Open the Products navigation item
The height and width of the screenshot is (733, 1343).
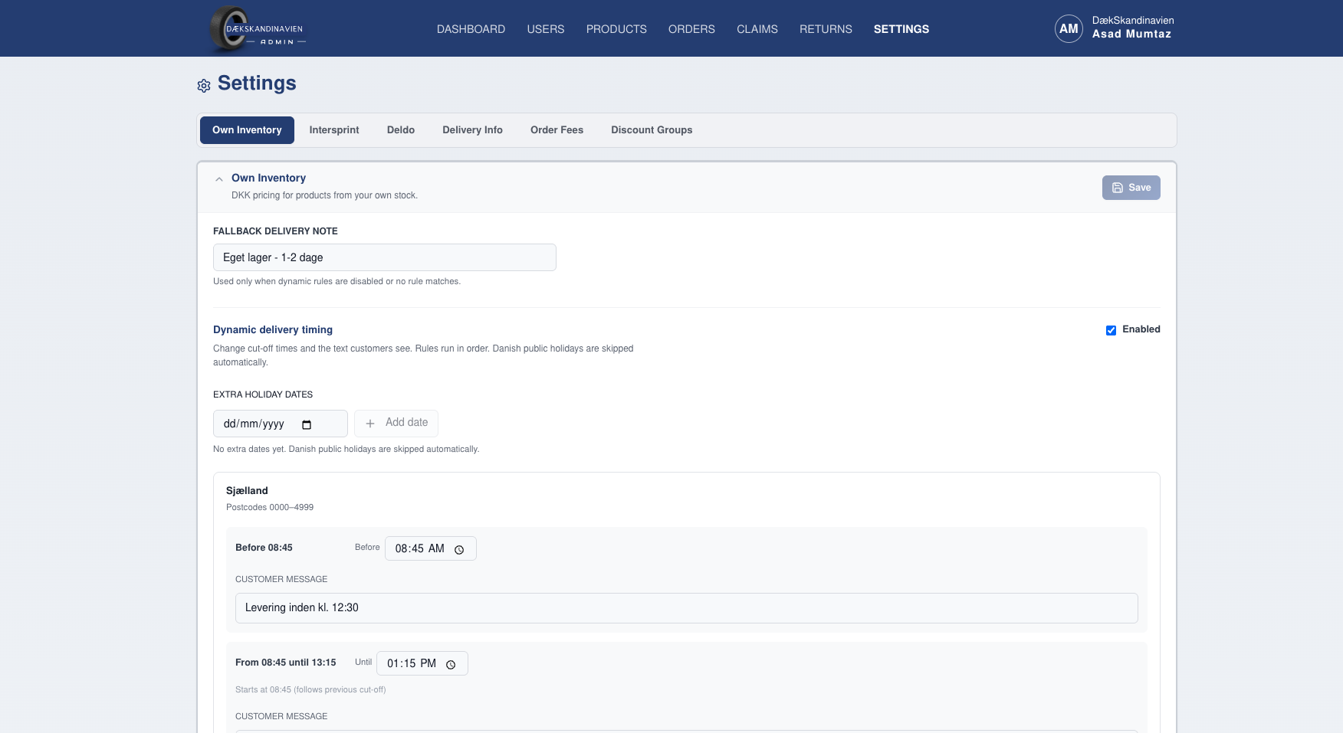coord(616,29)
